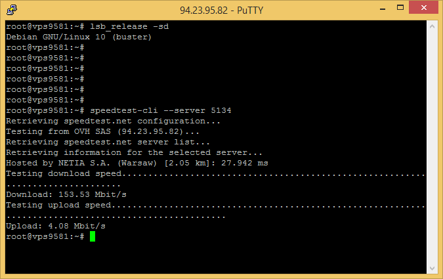443x279 pixels.
Task: Open the PuTTY system menu icon
Action: (12, 10)
